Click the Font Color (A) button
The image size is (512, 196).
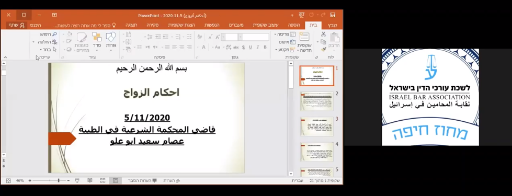pos(203,47)
